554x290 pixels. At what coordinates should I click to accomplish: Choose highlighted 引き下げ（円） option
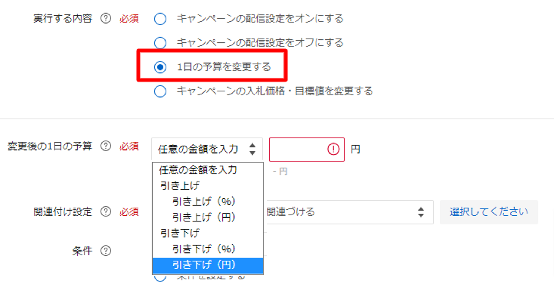(x=208, y=265)
